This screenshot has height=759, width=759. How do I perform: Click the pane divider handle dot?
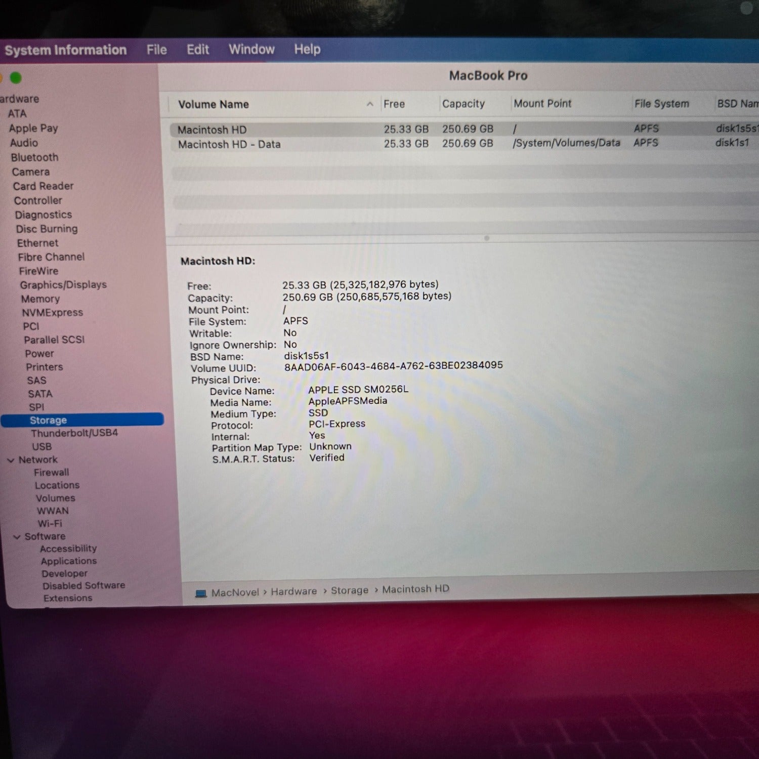[x=487, y=238]
